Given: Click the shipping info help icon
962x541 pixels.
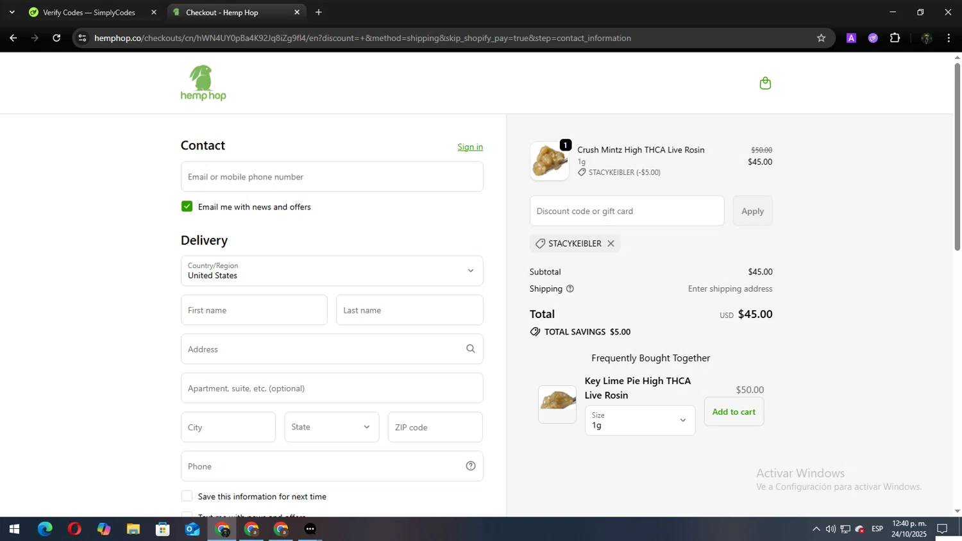Looking at the screenshot, I should point(570,289).
